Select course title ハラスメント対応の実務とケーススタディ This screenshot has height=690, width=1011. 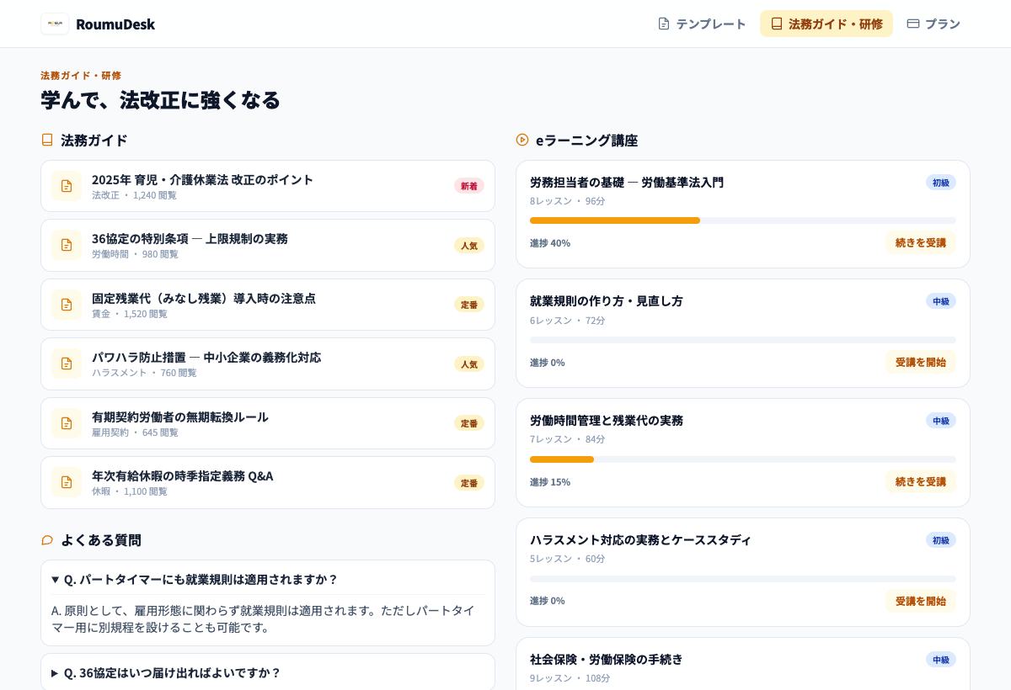pyautogui.click(x=640, y=539)
